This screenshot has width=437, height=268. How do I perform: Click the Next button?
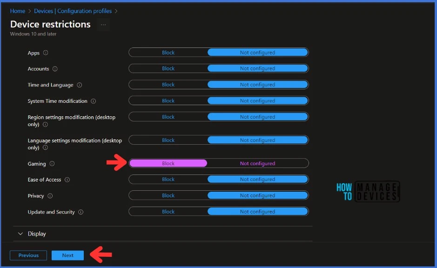click(x=68, y=255)
